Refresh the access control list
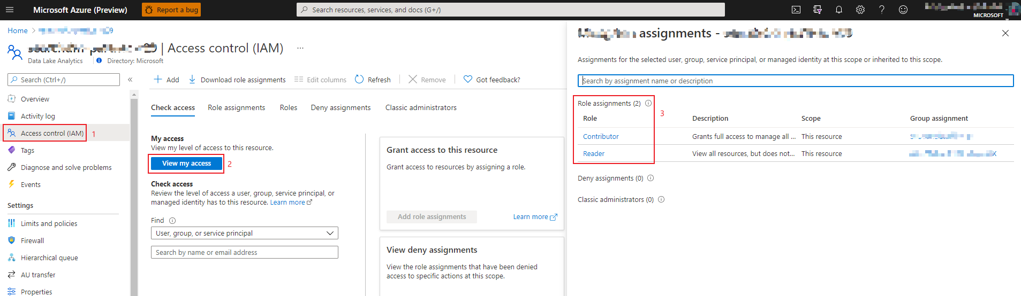The image size is (1021, 296). [373, 80]
